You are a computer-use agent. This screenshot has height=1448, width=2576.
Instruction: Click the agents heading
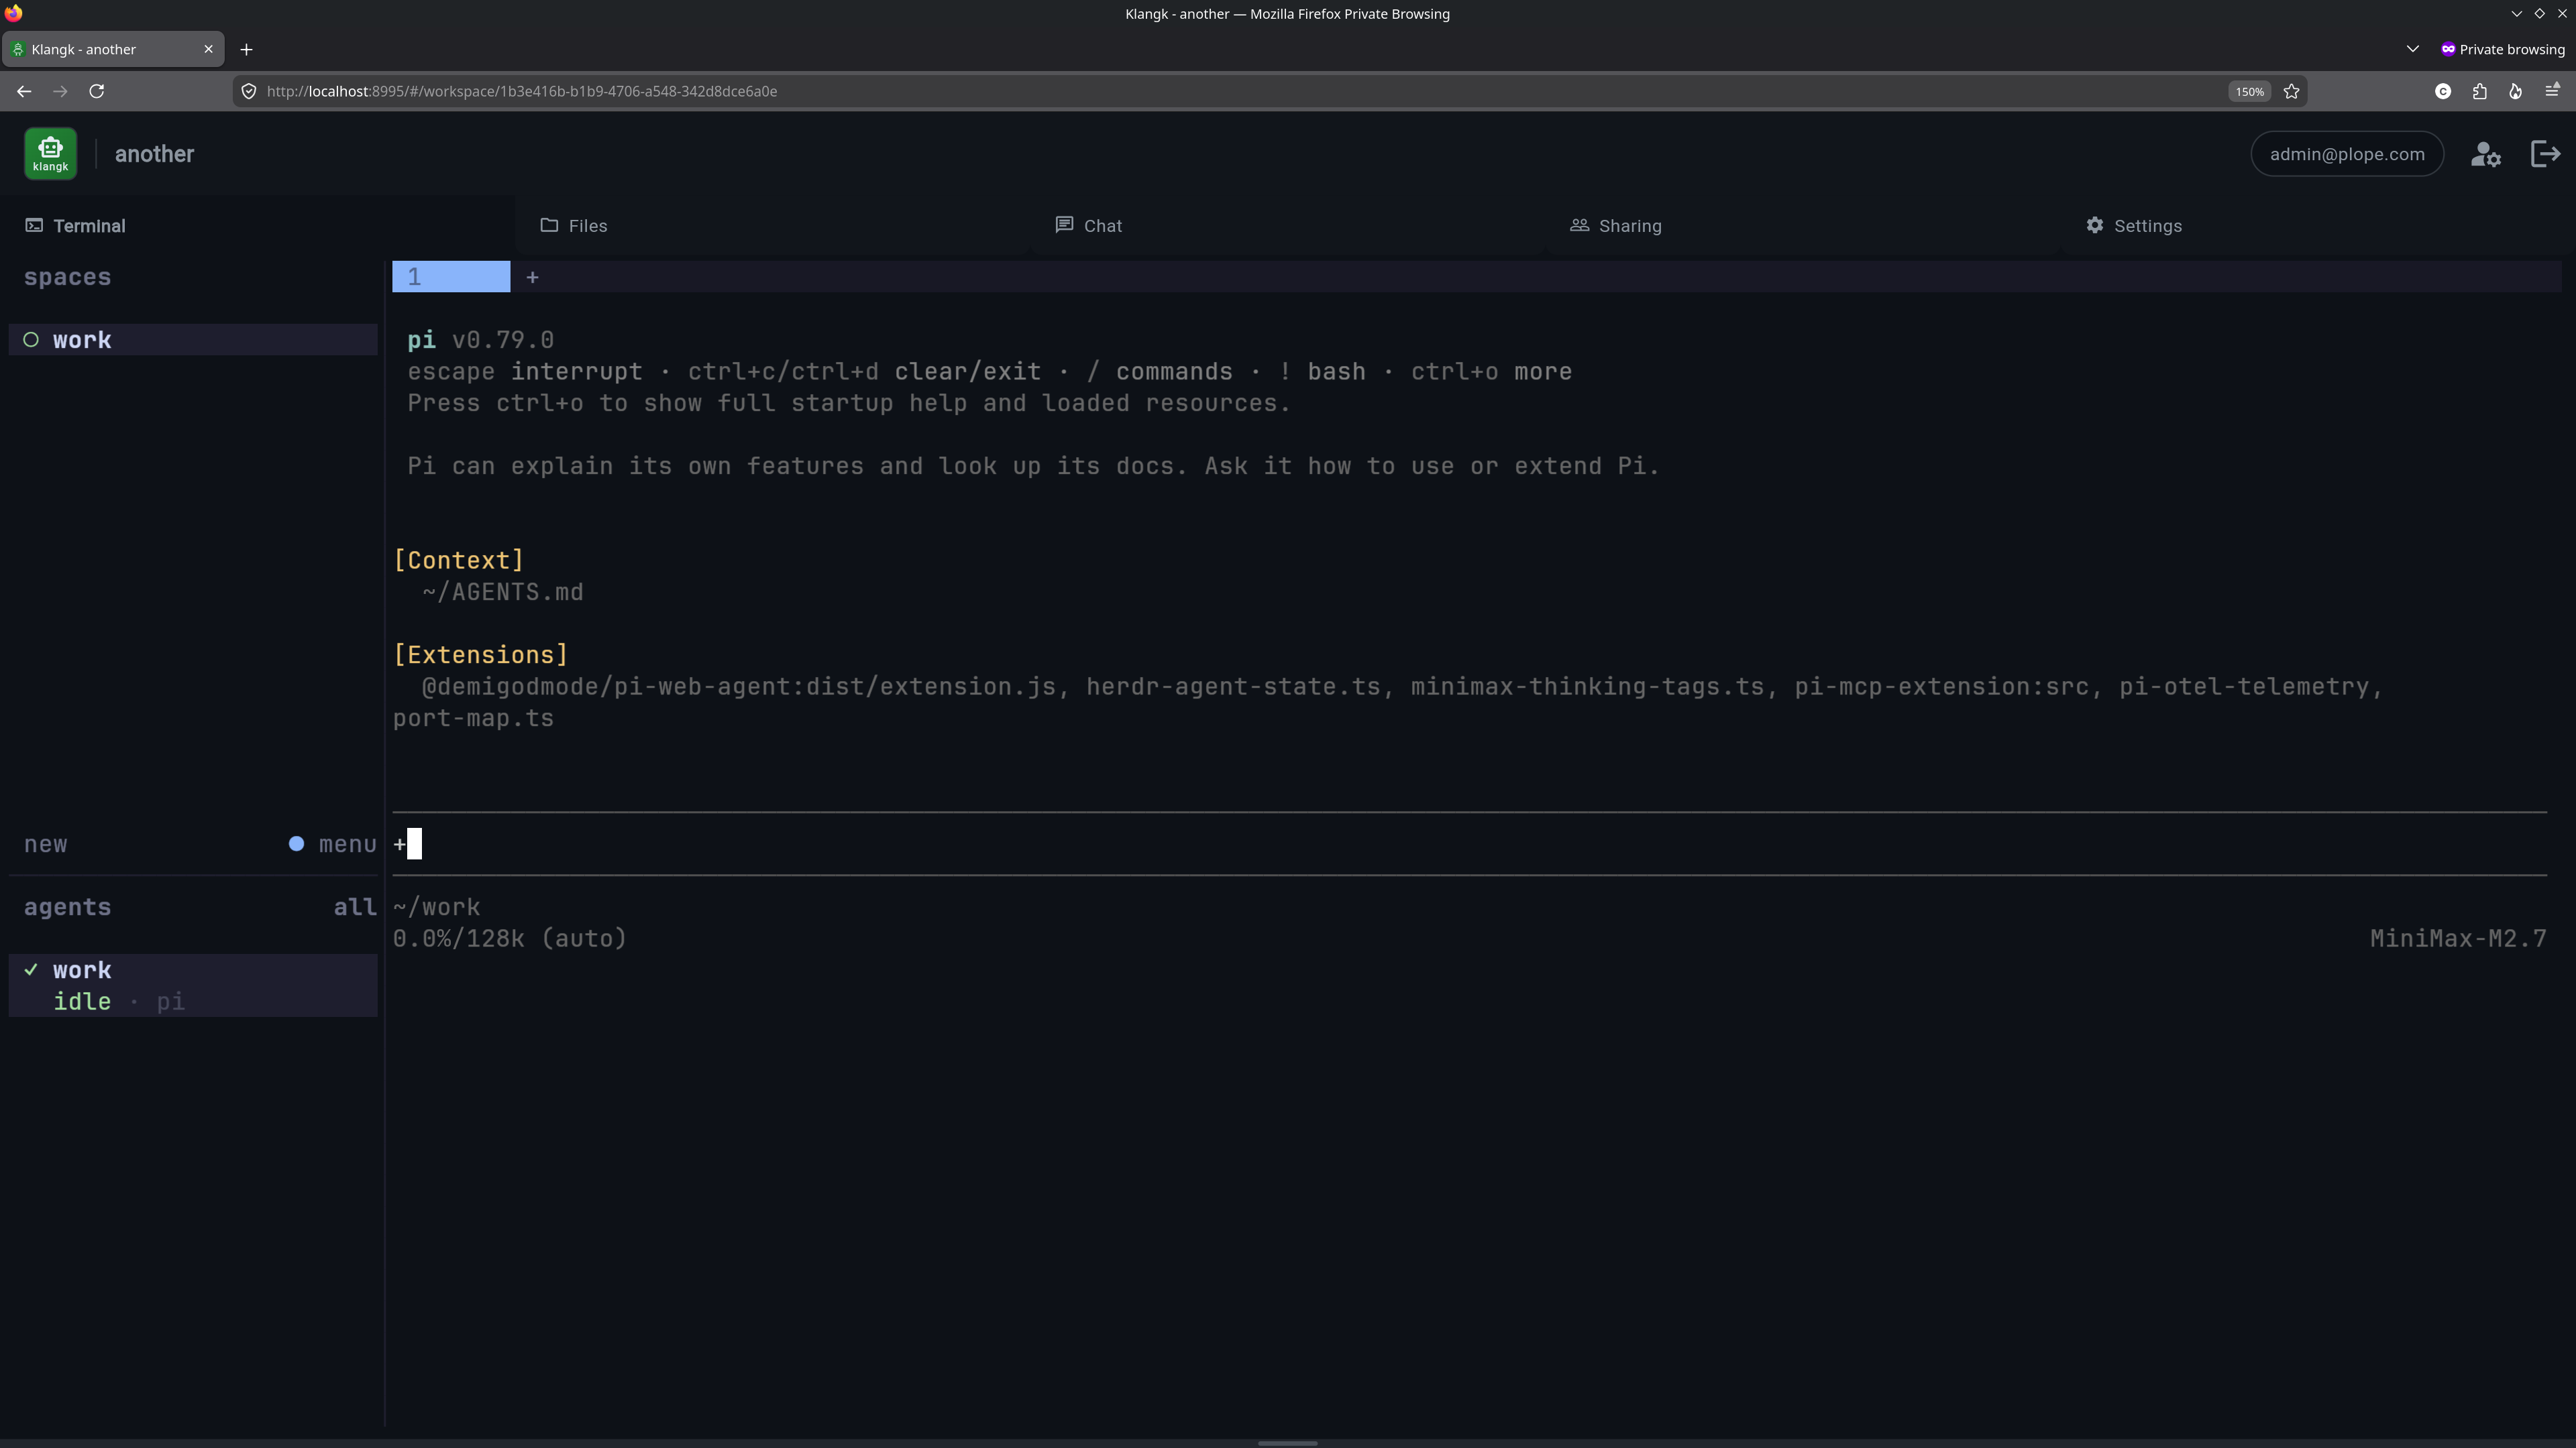68,908
